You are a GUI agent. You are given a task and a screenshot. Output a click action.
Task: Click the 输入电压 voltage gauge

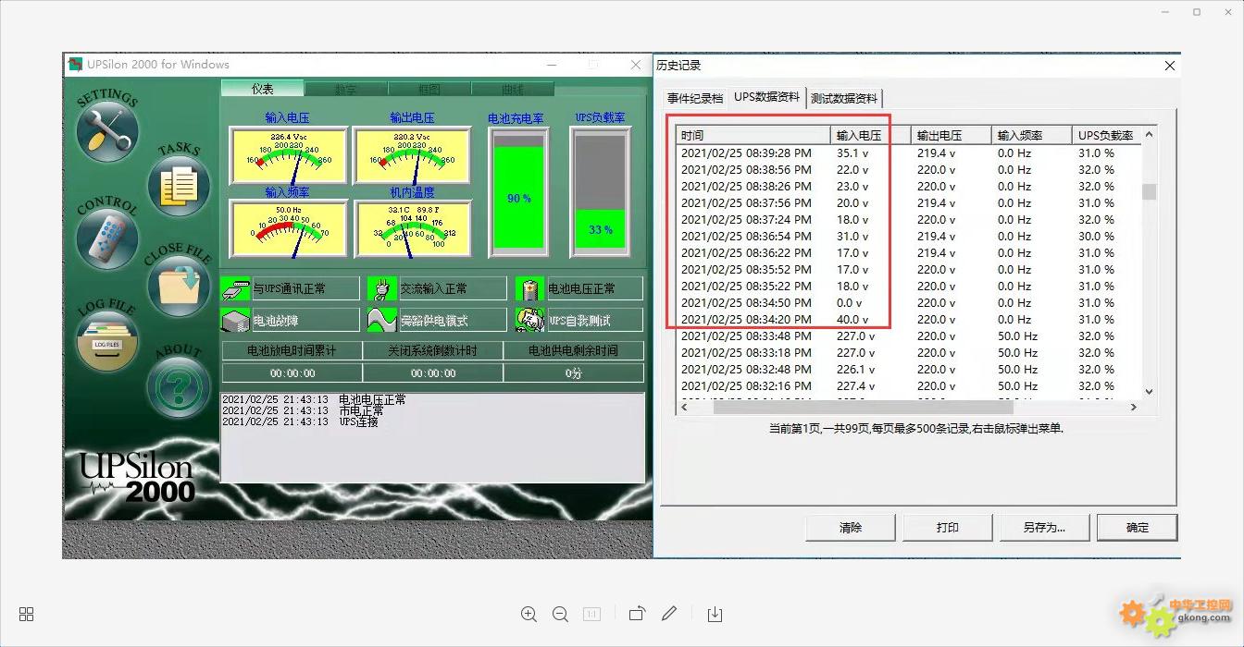pyautogui.click(x=287, y=155)
